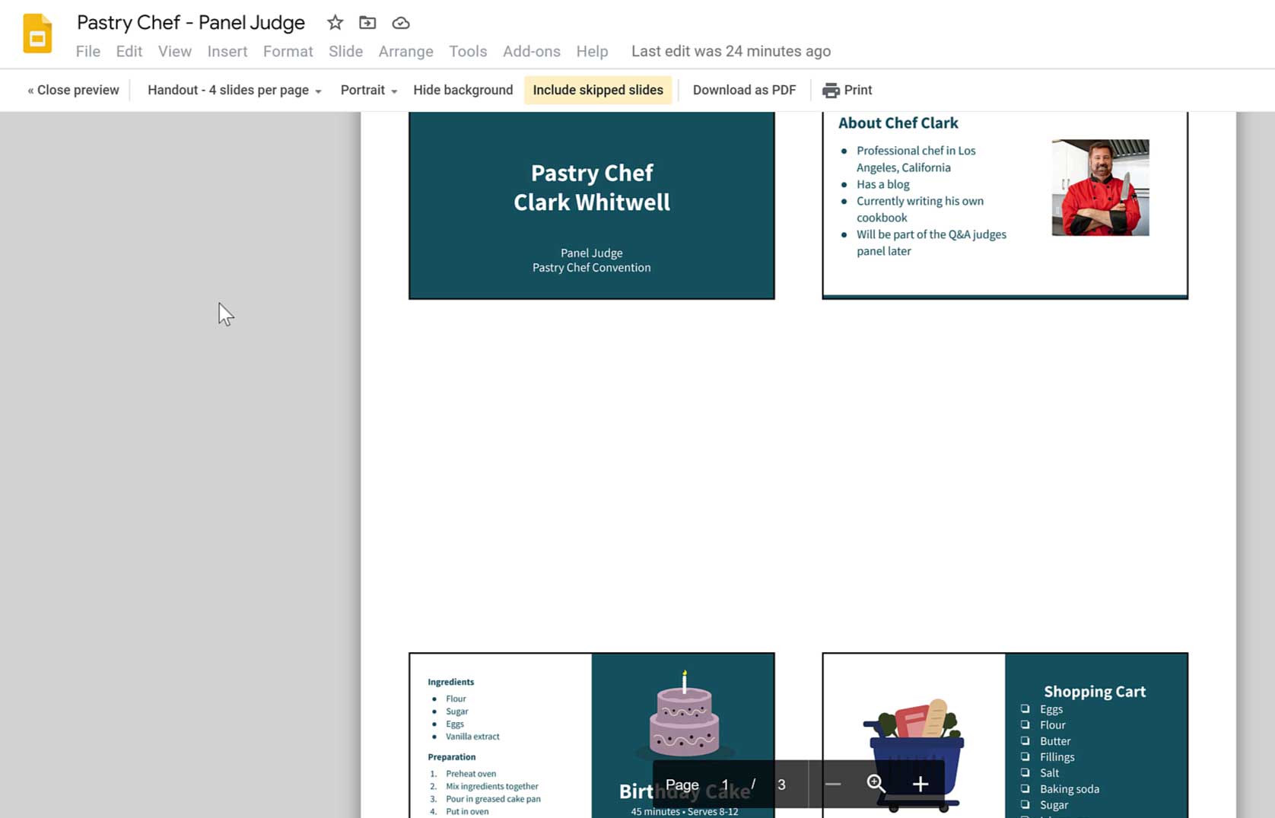This screenshot has width=1275, height=818.
Task: Click Close preview to exit
Action: point(72,89)
